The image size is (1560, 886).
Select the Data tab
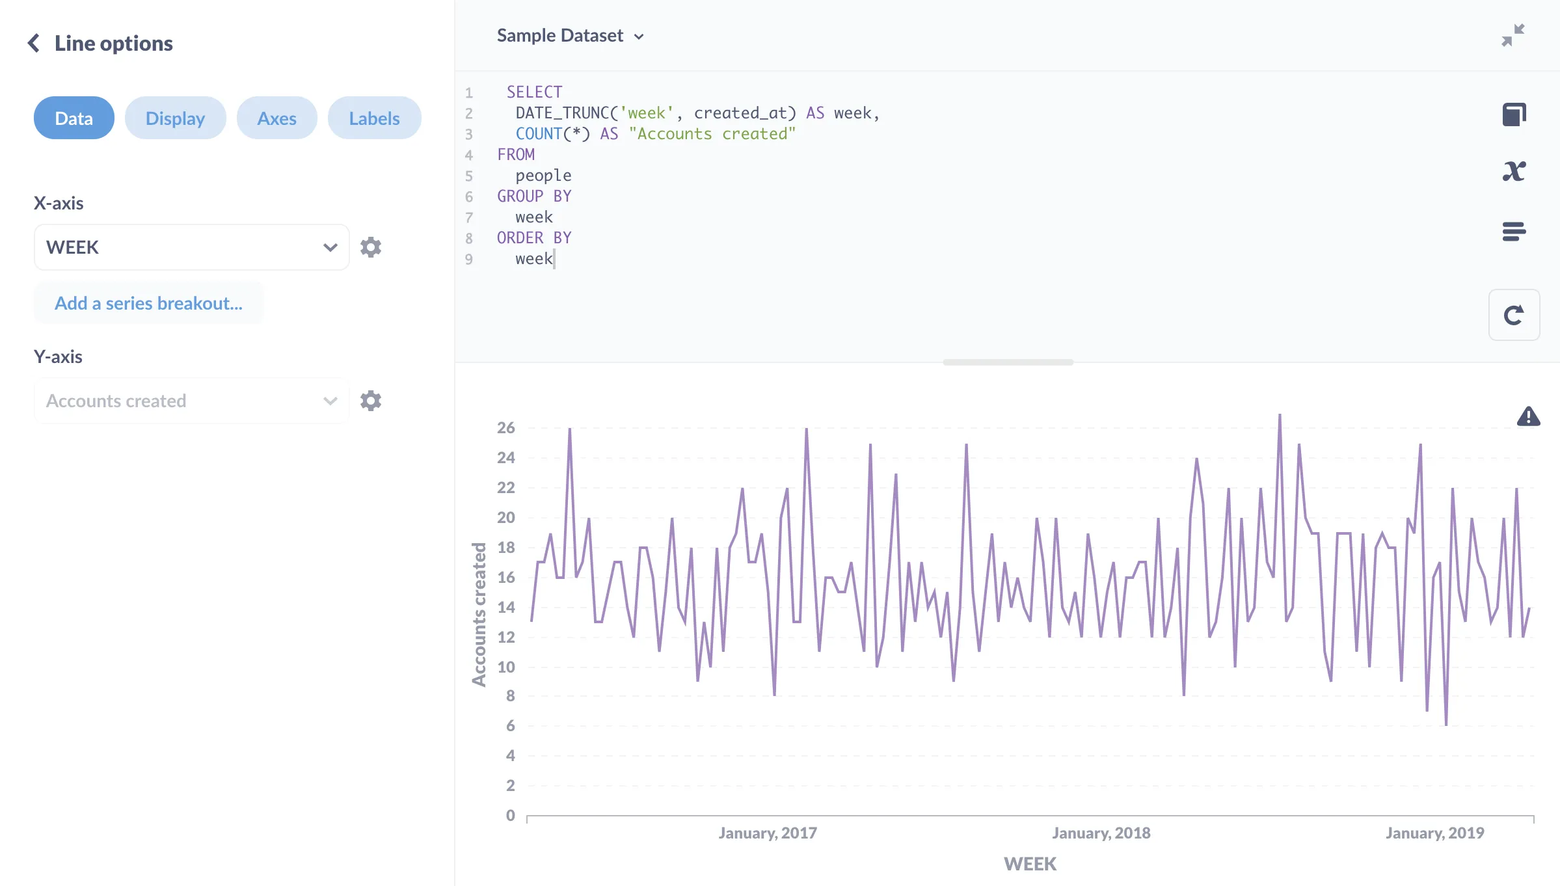coord(74,118)
